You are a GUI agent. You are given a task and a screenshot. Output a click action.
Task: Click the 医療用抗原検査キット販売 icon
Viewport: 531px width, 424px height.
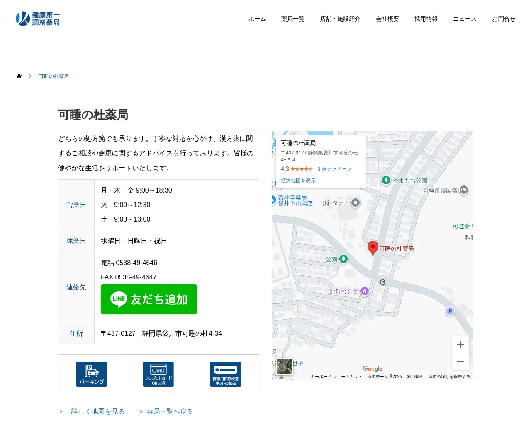click(225, 374)
